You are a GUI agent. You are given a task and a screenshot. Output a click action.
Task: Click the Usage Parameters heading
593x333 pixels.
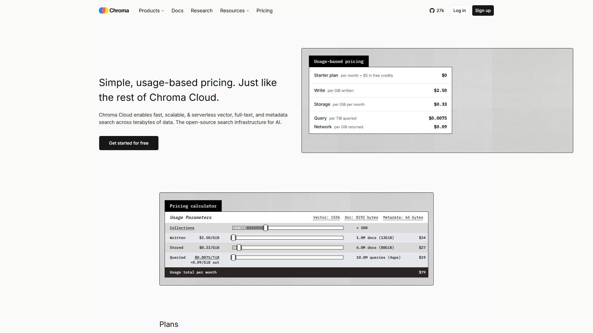(191, 217)
